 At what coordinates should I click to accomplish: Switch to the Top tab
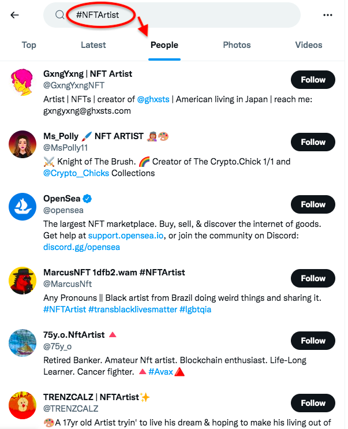tap(29, 45)
